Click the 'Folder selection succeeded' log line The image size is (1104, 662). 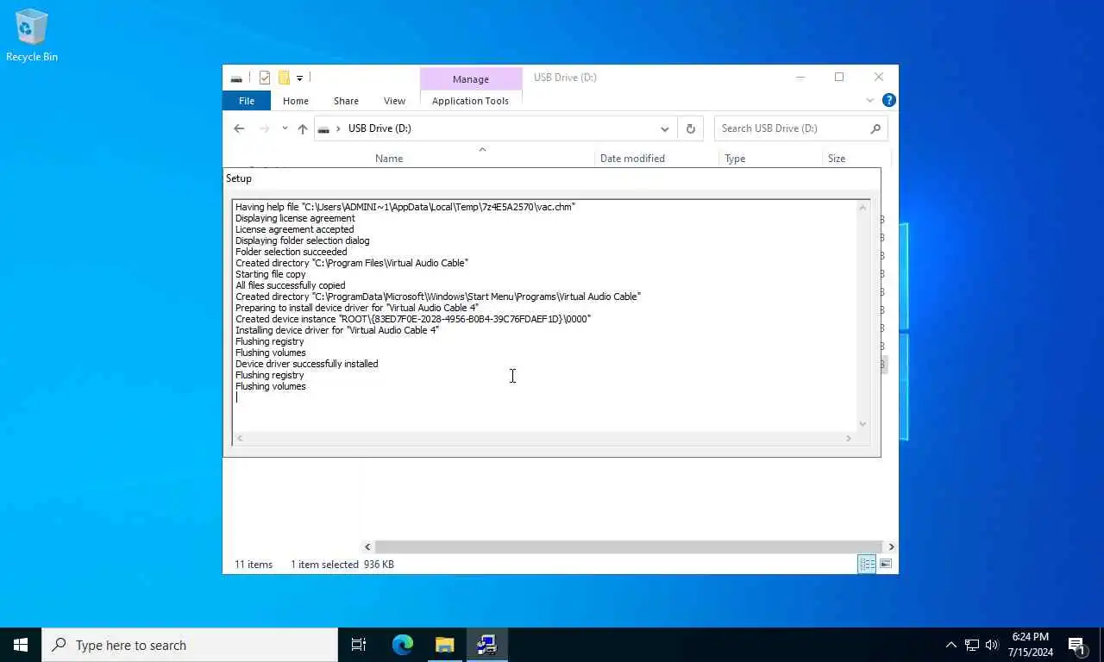click(292, 252)
